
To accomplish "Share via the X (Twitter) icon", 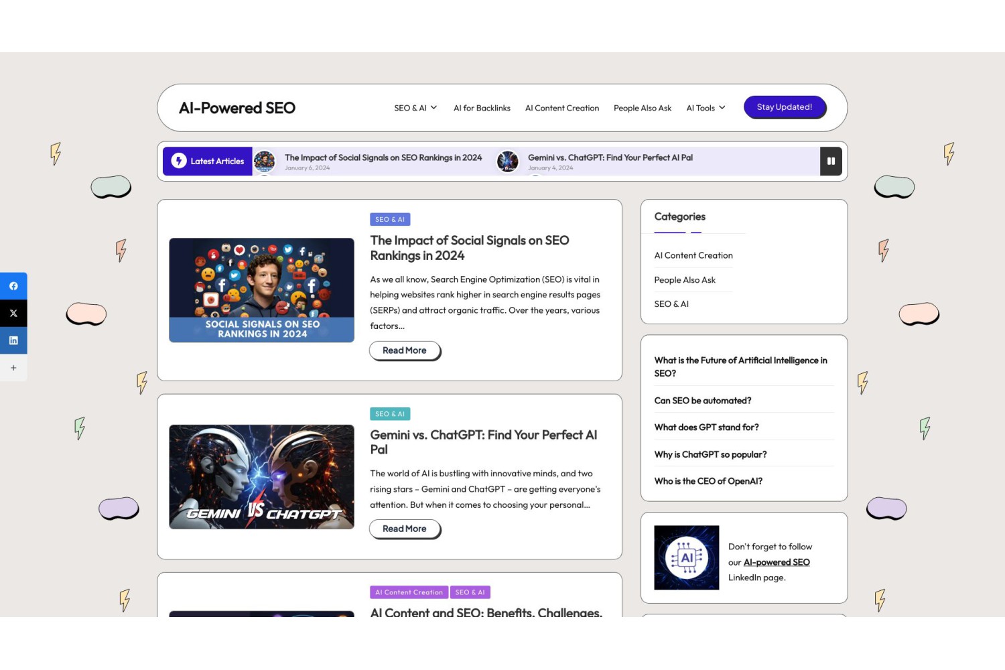I will [x=13, y=313].
